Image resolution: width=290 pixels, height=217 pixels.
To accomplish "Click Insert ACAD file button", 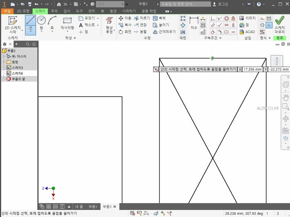I will pos(247,32).
